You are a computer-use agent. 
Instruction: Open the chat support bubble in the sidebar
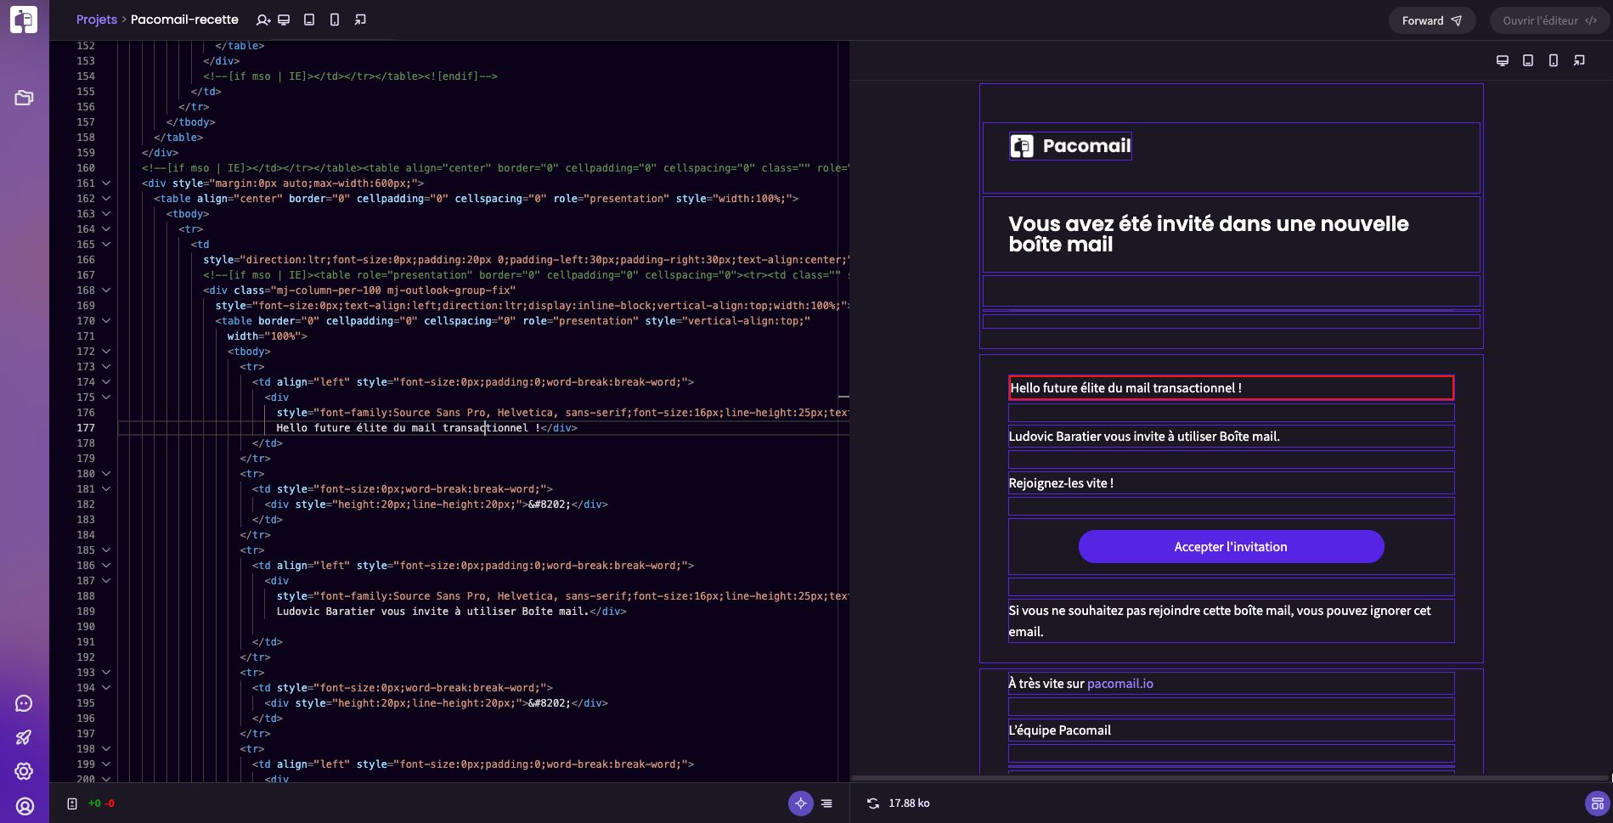coord(24,703)
